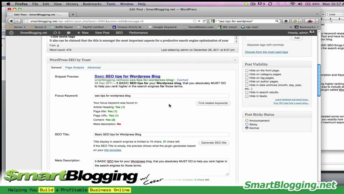
Task: Open the Leave feedback and report bugs link
Action: pyautogui.click(x=292, y=99)
